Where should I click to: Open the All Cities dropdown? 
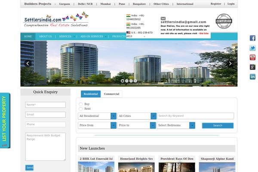tap(137, 116)
